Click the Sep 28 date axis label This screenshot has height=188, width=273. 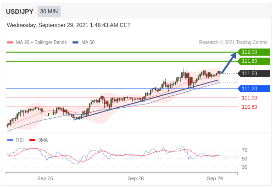(136, 178)
